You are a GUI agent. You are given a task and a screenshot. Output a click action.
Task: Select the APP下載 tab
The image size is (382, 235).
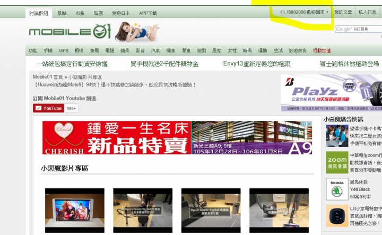coord(147,13)
